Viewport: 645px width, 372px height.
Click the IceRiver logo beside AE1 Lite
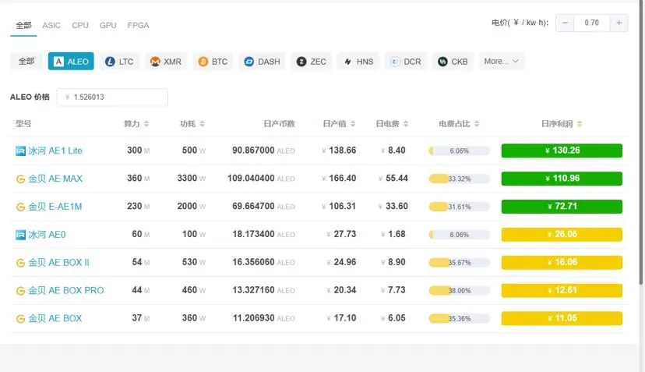tap(20, 151)
